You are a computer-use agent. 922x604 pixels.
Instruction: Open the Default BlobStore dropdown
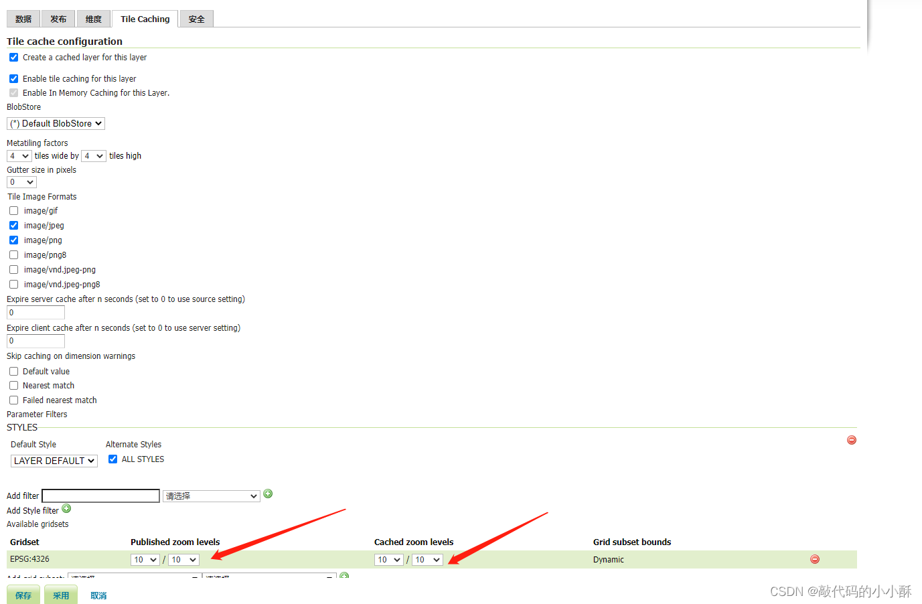pyautogui.click(x=56, y=123)
